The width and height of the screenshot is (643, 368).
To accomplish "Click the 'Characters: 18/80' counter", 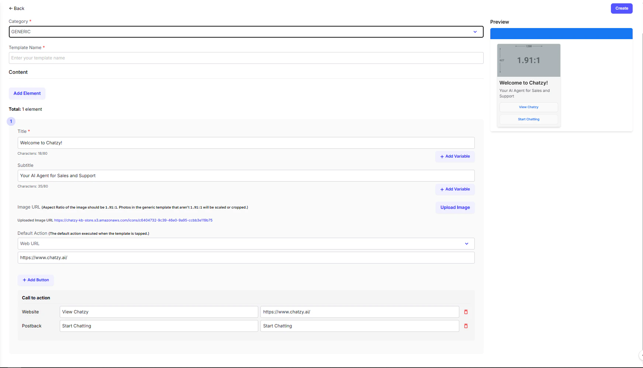I will [x=32, y=154].
